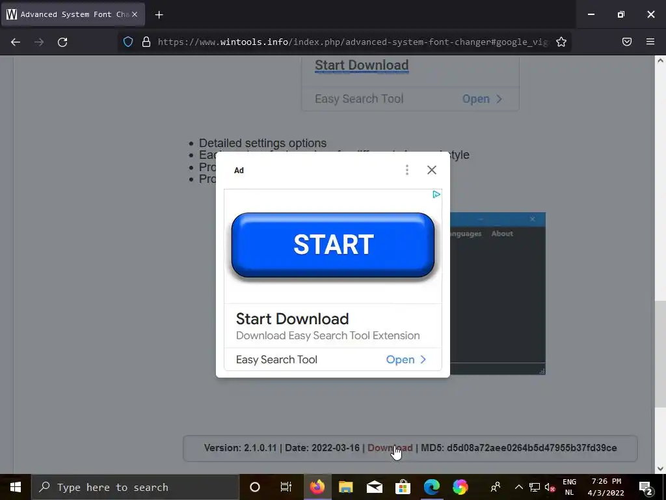Open the tracking protection shield icon

(128, 42)
